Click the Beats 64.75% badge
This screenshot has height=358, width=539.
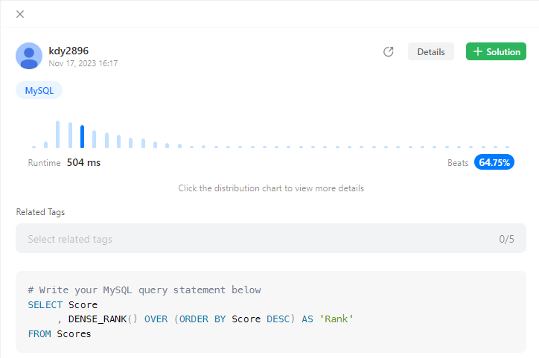[494, 162]
